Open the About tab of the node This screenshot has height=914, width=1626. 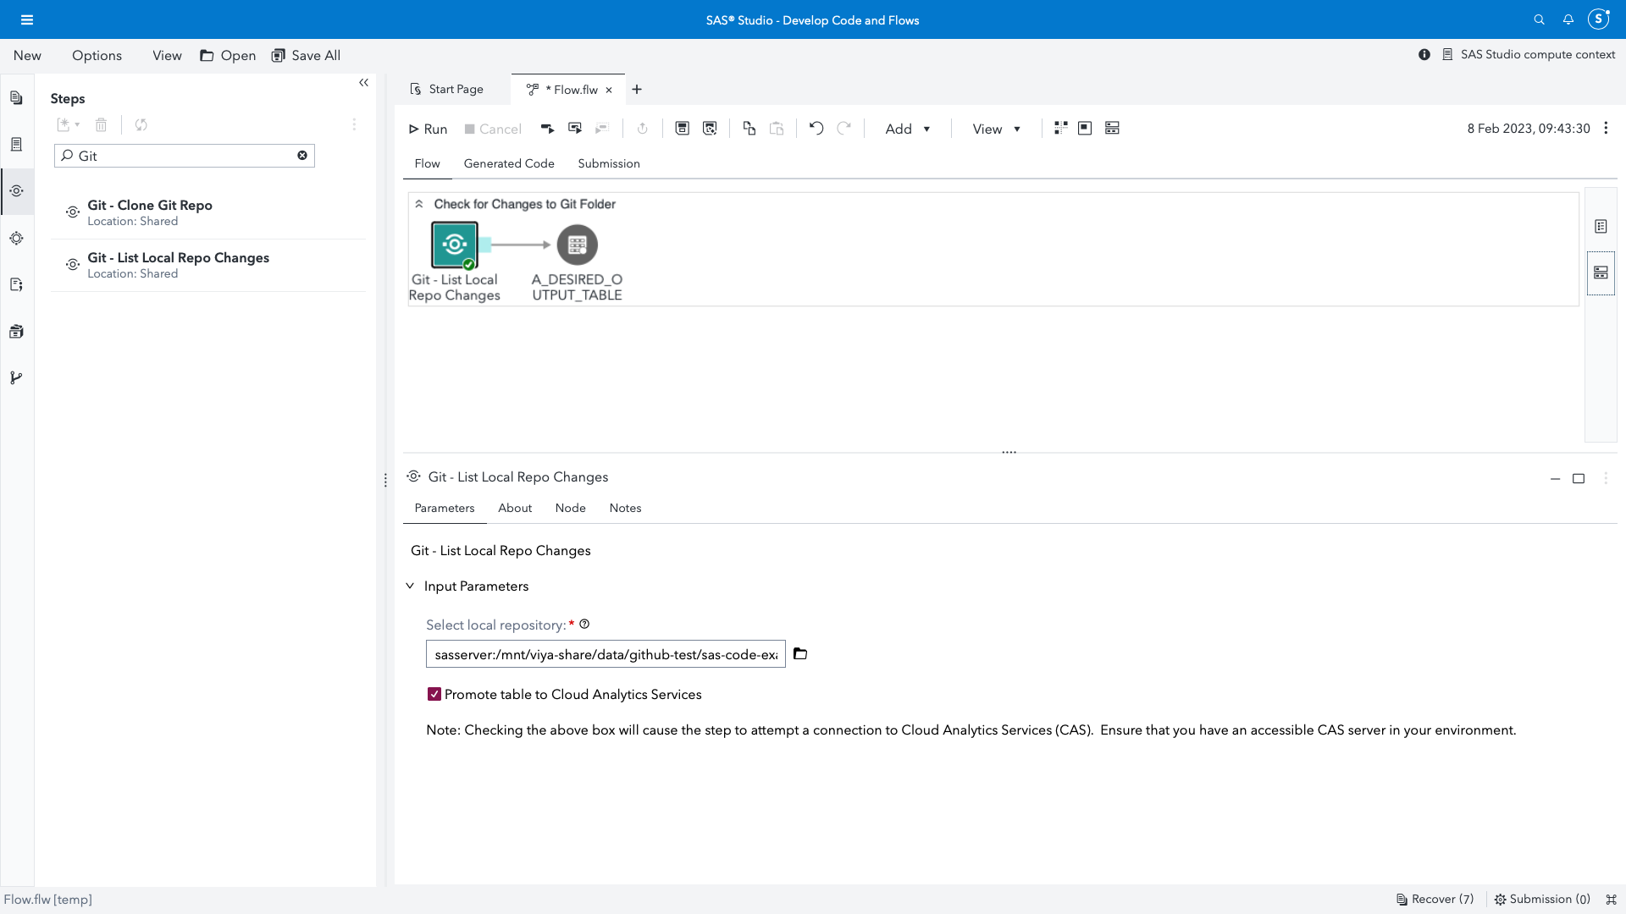tap(515, 508)
